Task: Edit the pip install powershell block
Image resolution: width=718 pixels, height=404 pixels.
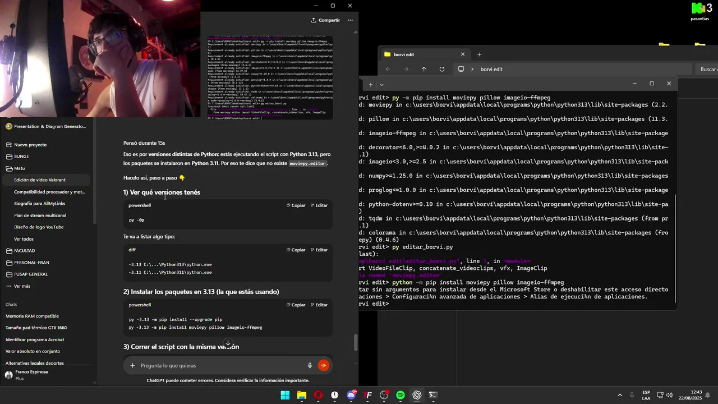Action: tap(319, 305)
